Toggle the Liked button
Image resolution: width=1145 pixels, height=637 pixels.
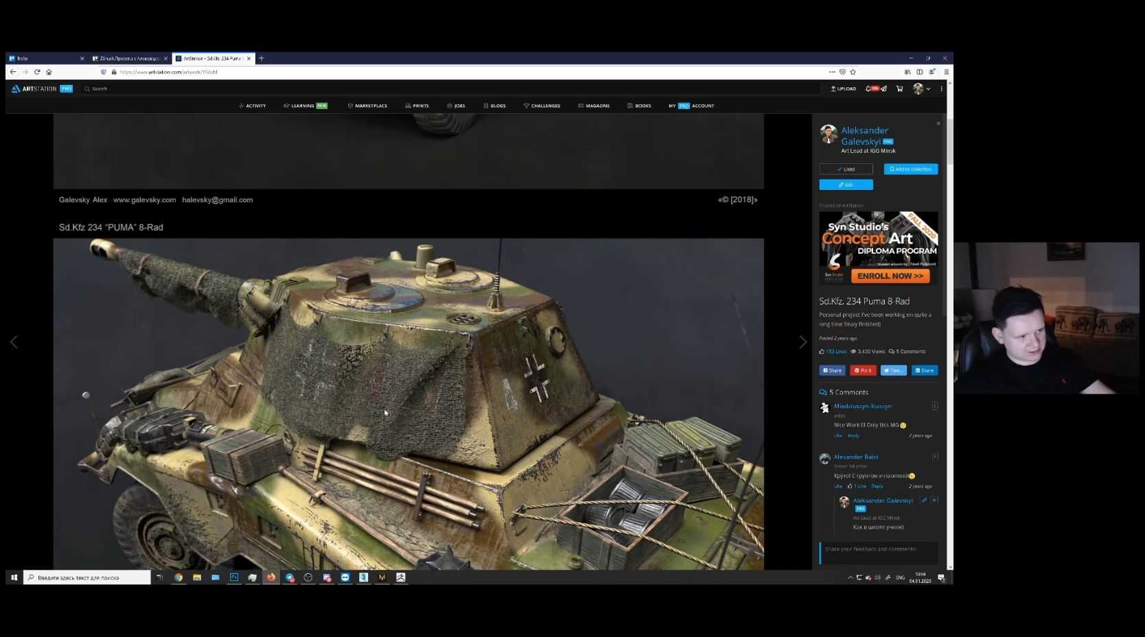click(846, 169)
